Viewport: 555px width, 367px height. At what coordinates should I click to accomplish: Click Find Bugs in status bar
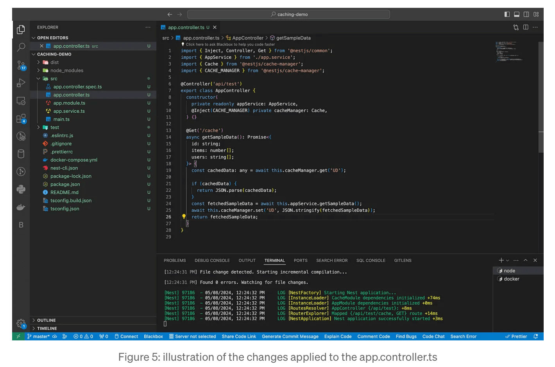click(406, 336)
